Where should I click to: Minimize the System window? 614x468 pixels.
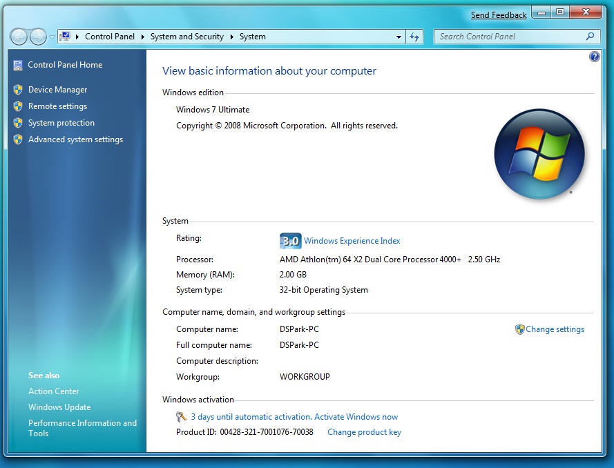541,12
